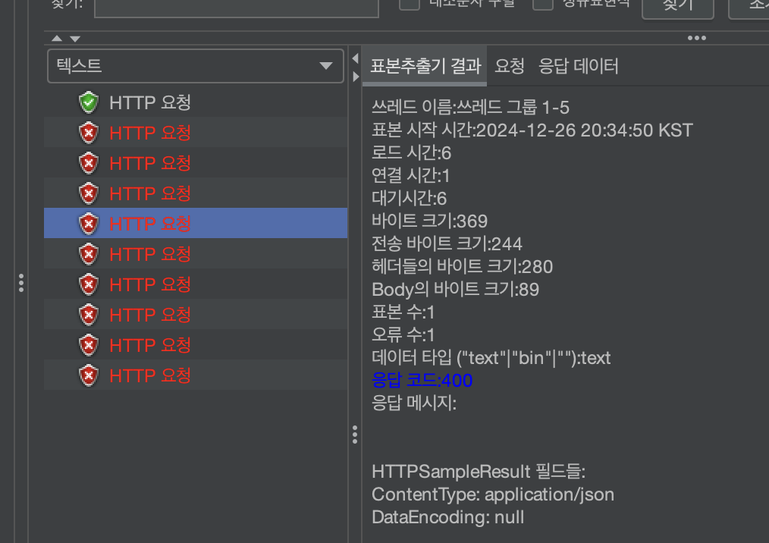769x543 pixels.
Task: Click the green success shield icon
Action: pyautogui.click(x=89, y=102)
